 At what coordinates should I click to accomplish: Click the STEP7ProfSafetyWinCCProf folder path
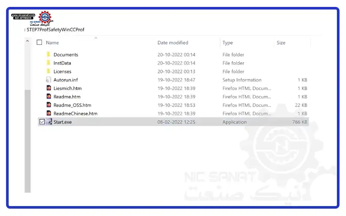[x=55, y=29]
